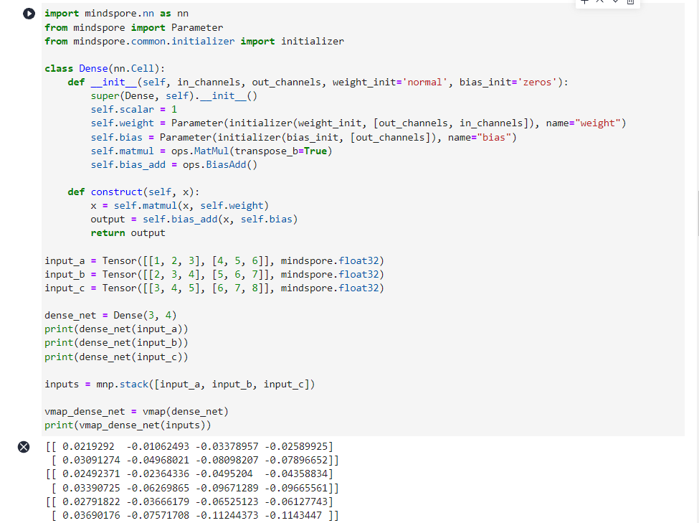This screenshot has width=699, height=523.
Task: Click the 'input_b = Tensor' line
Action: (x=214, y=274)
